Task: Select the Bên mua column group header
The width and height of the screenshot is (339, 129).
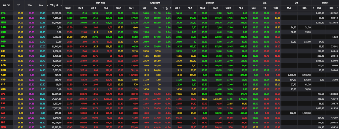Action: (x=100, y=3)
